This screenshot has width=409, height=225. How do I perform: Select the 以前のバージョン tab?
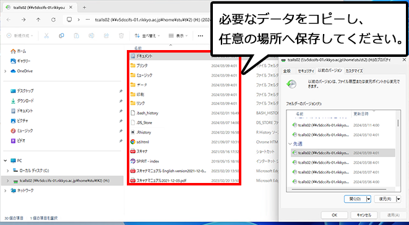pos(330,70)
